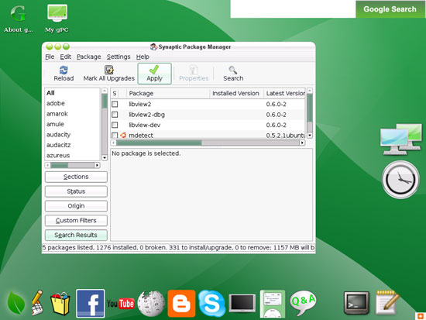
Task: Open Skype from the dock
Action: [x=211, y=304]
